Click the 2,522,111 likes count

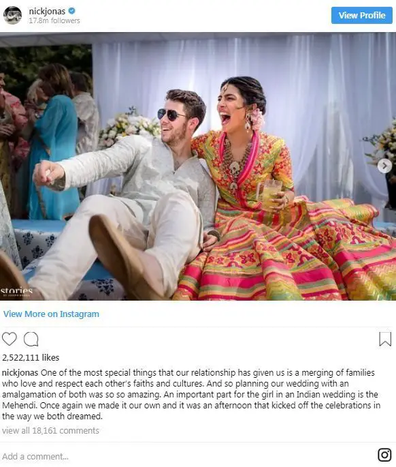coord(31,357)
